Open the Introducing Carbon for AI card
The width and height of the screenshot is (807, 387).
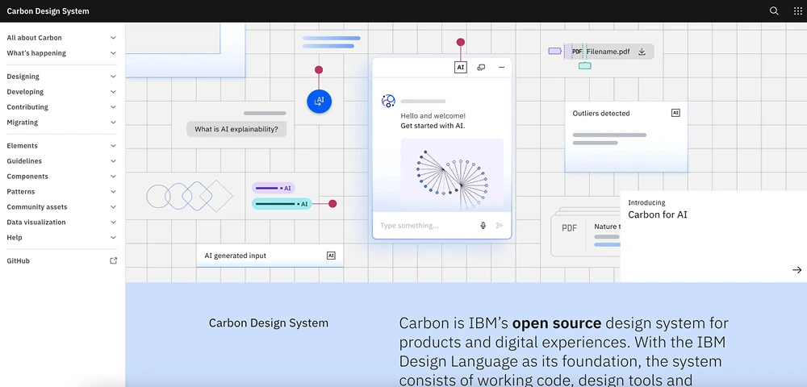[x=713, y=236]
